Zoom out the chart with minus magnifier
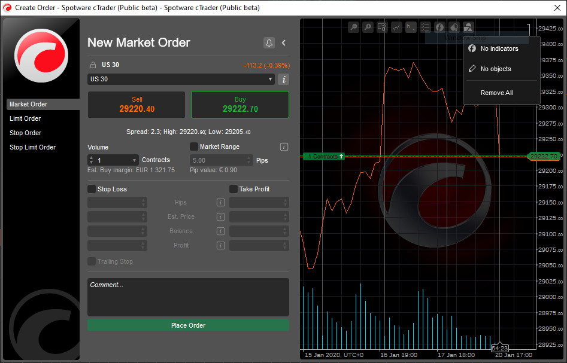 click(354, 27)
